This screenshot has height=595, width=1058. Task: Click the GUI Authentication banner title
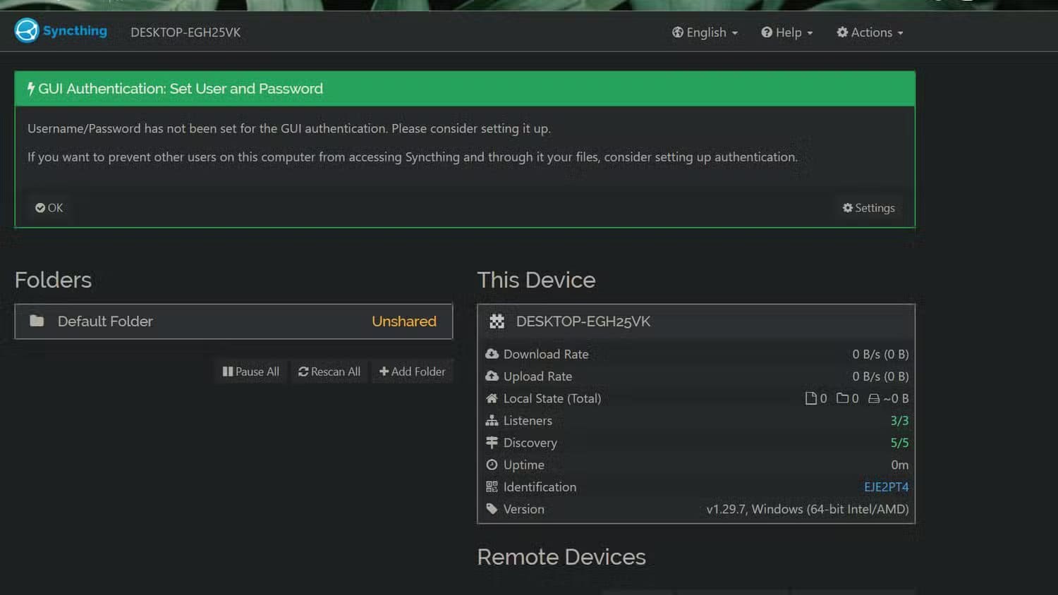181,89
